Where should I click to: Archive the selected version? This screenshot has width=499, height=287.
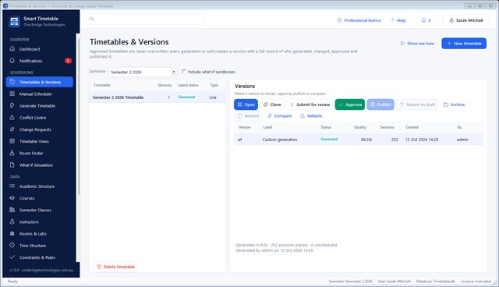click(454, 105)
